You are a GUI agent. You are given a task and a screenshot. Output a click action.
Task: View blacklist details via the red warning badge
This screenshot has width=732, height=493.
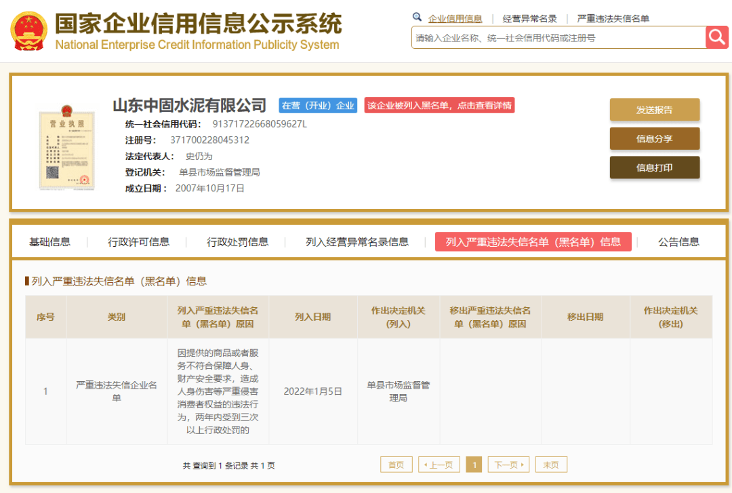(439, 106)
